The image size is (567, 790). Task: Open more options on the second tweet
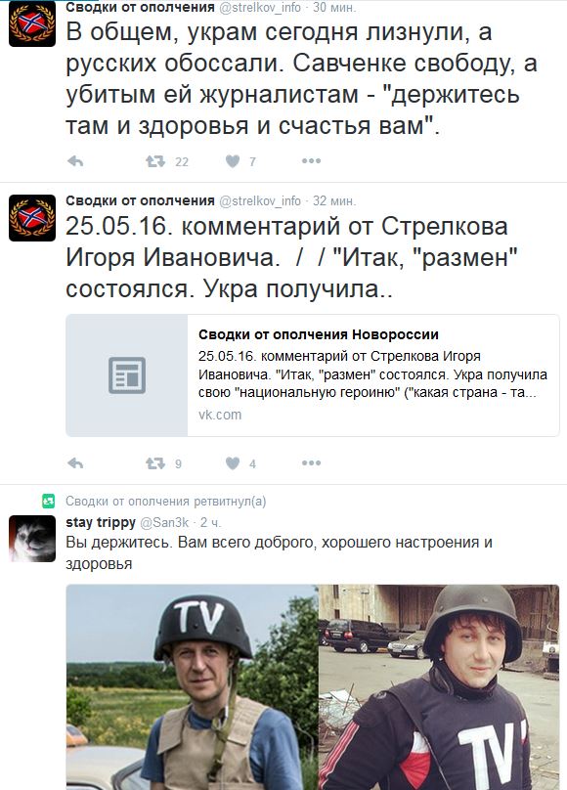(311, 463)
